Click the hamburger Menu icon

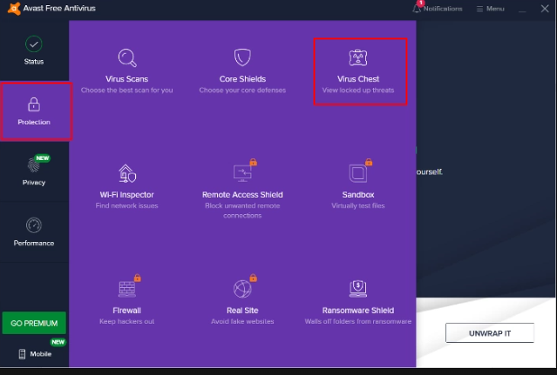coord(479,9)
